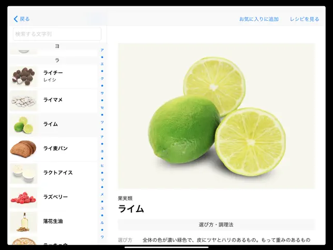The width and height of the screenshot is (333, 250).
Task: Jump to ネ in the index bar
Action: (102, 151)
